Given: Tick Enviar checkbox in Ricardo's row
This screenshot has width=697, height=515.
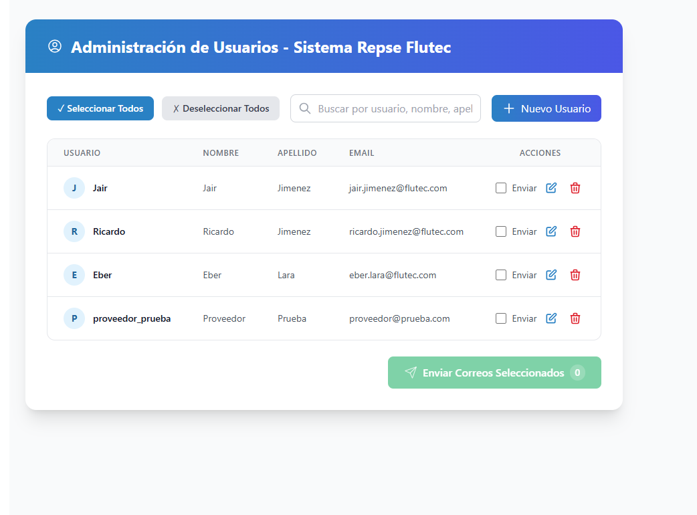Looking at the screenshot, I should [x=501, y=231].
